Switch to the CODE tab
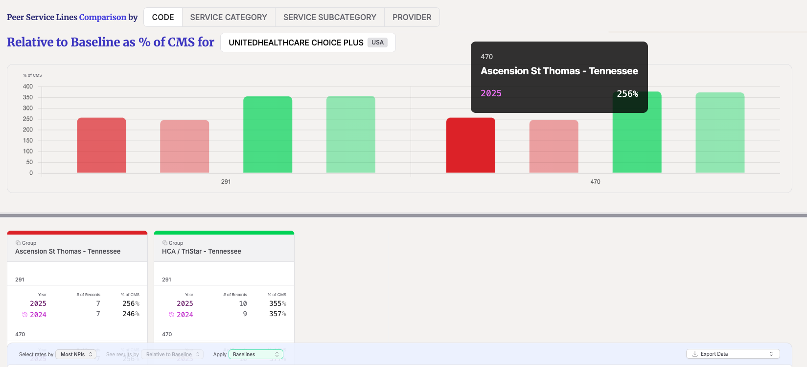Screen dimensions: 807x367 click(163, 17)
